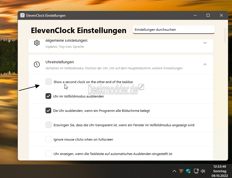Show hidden tray icons with the chevron

pos(174,171)
